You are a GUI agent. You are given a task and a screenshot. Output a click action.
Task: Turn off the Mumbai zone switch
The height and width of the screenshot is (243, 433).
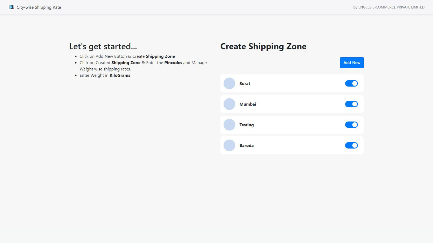point(351,104)
